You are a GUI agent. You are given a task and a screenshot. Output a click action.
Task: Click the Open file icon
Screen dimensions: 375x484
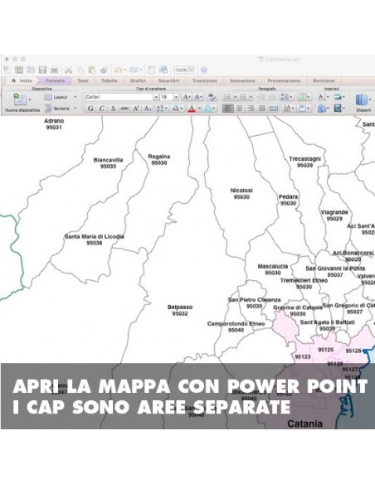coord(31,70)
